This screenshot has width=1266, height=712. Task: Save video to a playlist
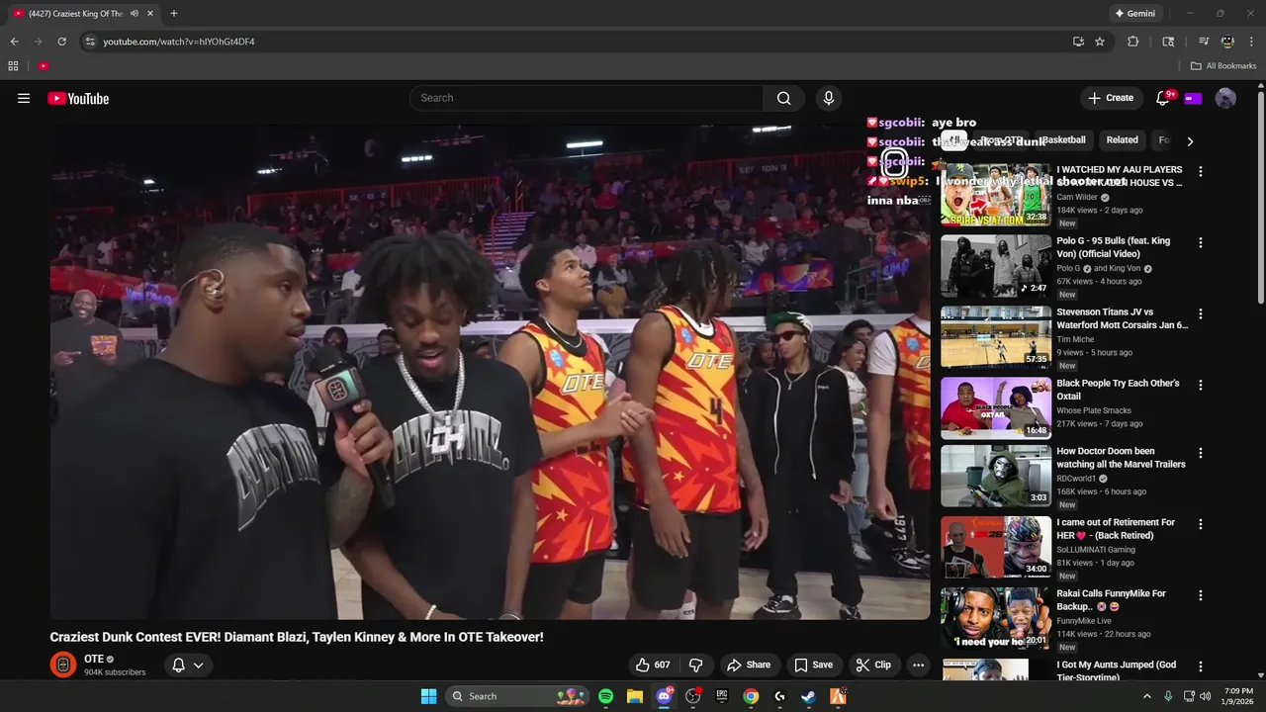(x=814, y=665)
